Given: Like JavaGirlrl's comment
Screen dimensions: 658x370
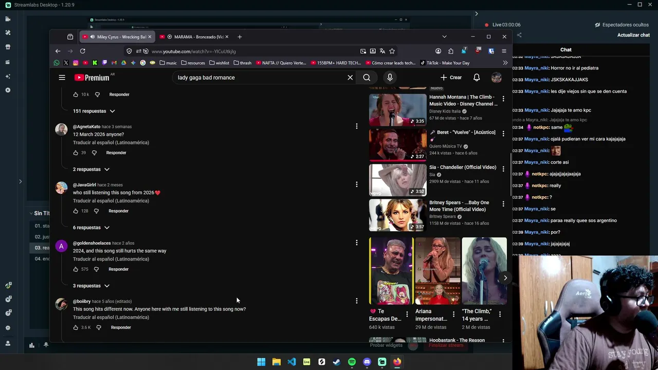Looking at the screenshot, I should (x=76, y=211).
